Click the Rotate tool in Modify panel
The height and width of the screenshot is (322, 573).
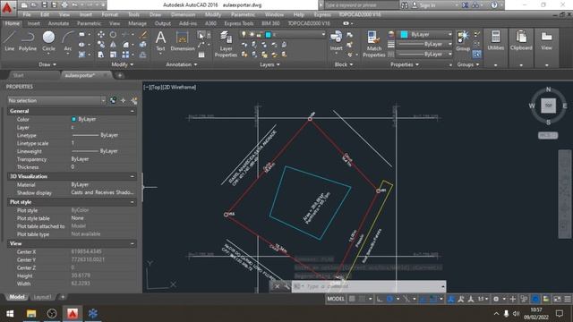(113, 34)
